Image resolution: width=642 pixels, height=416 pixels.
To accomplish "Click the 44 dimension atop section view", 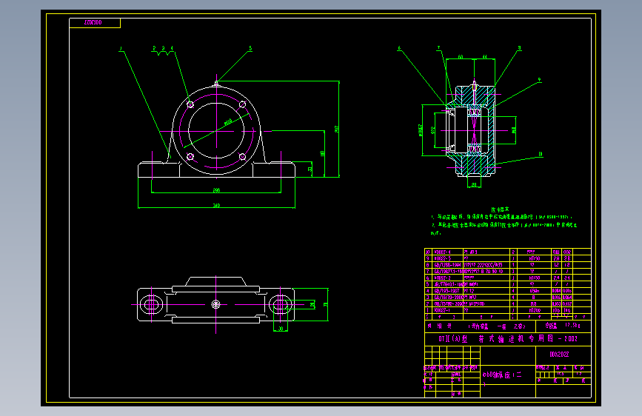I will [485, 57].
